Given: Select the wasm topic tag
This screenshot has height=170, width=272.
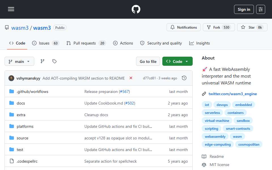Looking at the screenshot, I should pos(237,137).
